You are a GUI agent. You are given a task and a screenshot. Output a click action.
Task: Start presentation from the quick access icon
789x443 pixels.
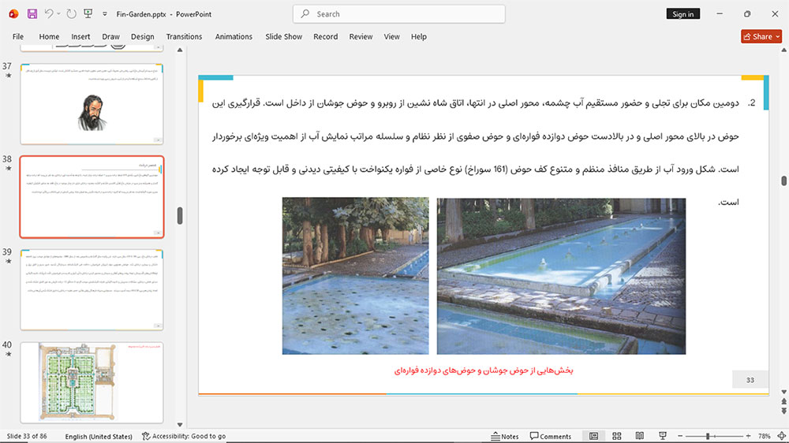point(88,14)
